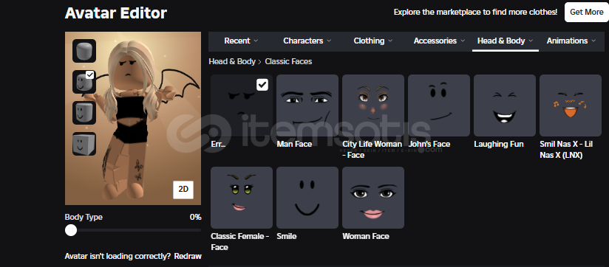Equip the Smil Nas X face
This screenshot has height=267, width=609.
coord(571,105)
